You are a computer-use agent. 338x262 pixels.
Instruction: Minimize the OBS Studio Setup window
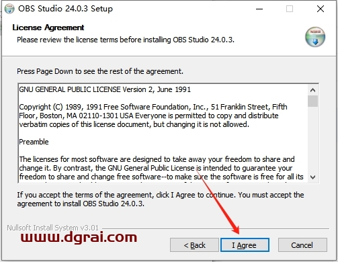point(259,9)
